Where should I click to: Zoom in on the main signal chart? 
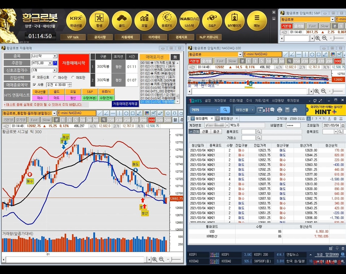(155, 259)
